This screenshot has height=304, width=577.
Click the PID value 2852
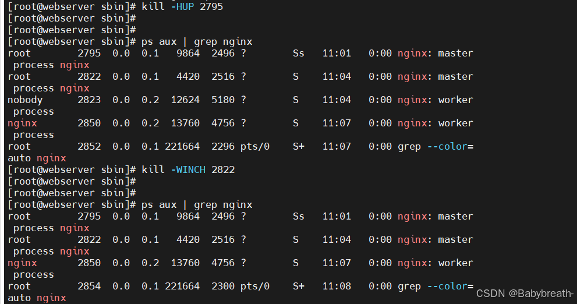point(89,147)
